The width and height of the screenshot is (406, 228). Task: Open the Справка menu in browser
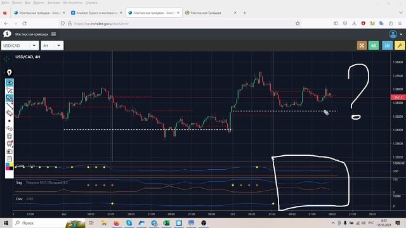tap(91, 3)
